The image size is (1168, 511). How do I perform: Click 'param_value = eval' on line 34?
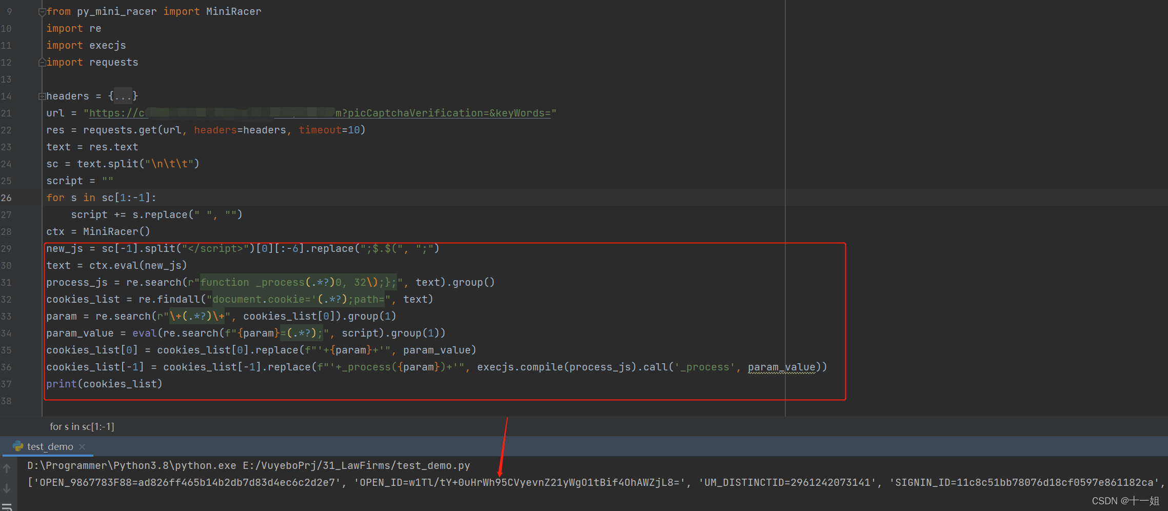102,333
